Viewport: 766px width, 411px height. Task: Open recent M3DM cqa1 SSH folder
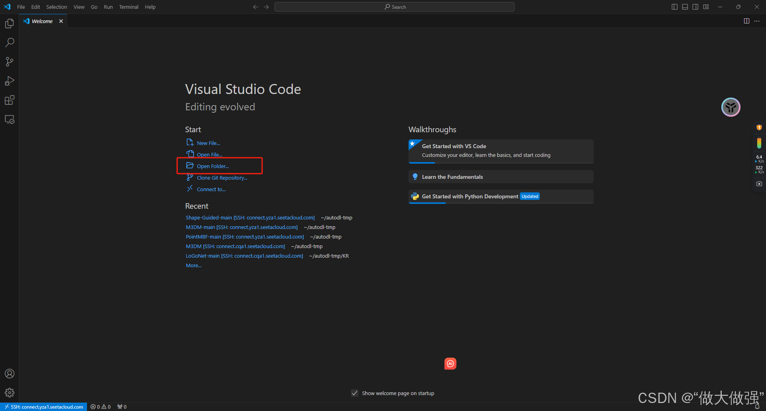(235, 247)
